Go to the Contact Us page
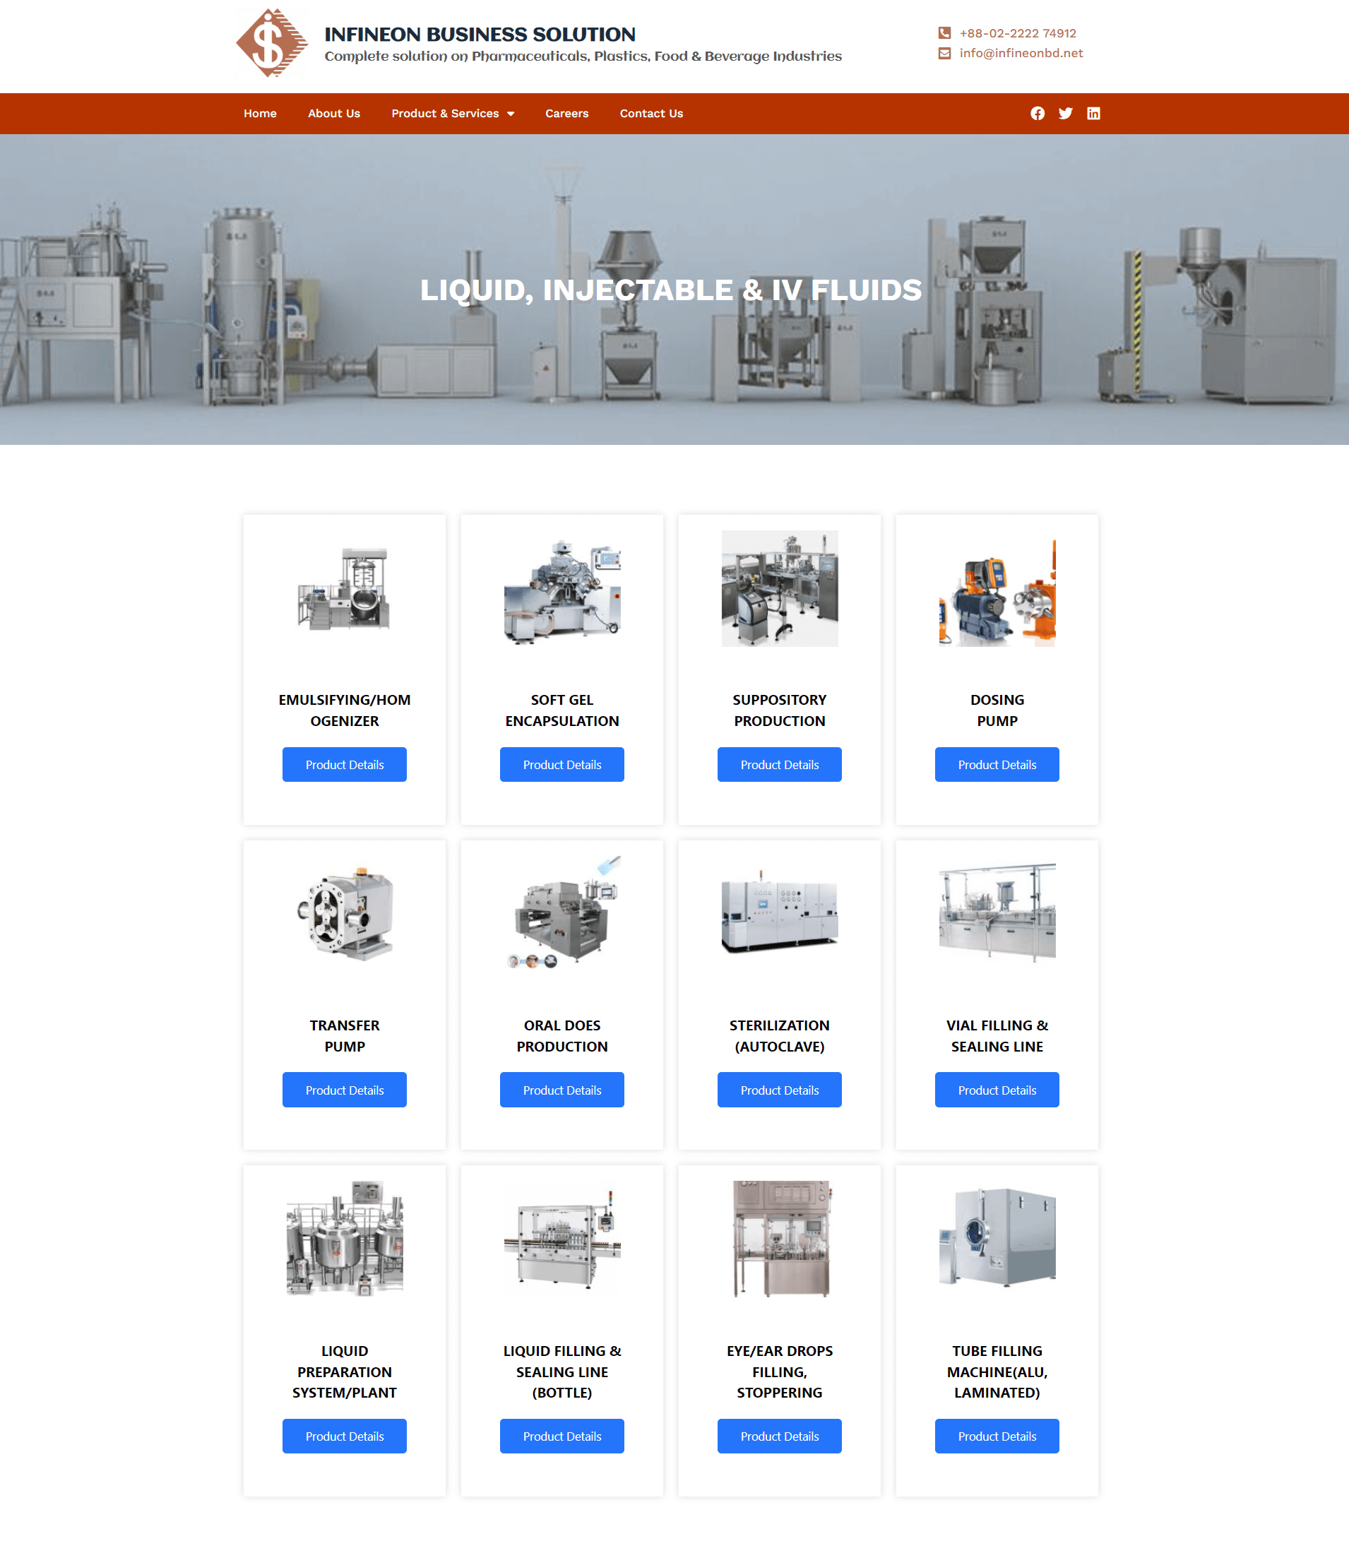This screenshot has width=1349, height=1553. (x=650, y=114)
